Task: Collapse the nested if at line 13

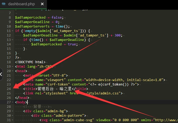Action: pyautogui.click(x=13, y=40)
